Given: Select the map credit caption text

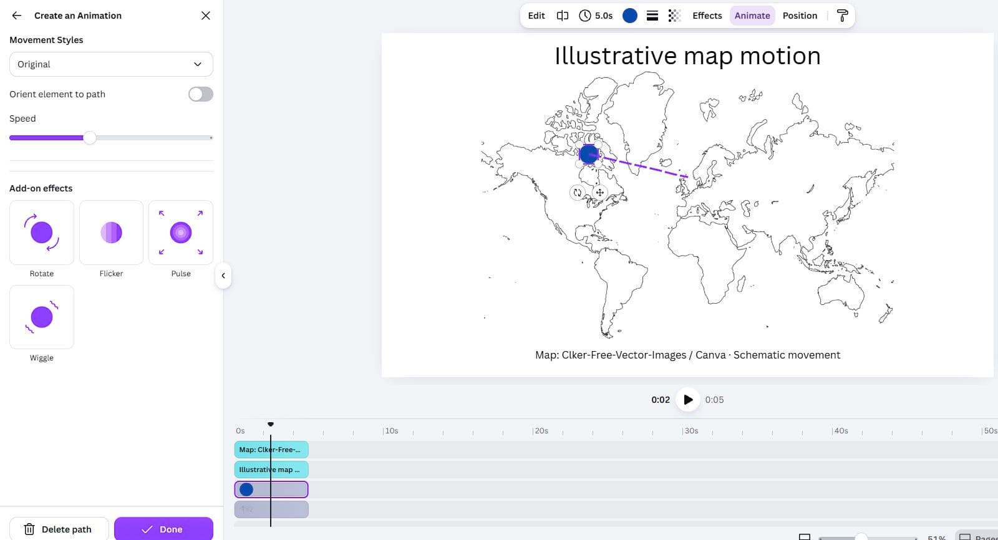Looking at the screenshot, I should click(x=687, y=355).
